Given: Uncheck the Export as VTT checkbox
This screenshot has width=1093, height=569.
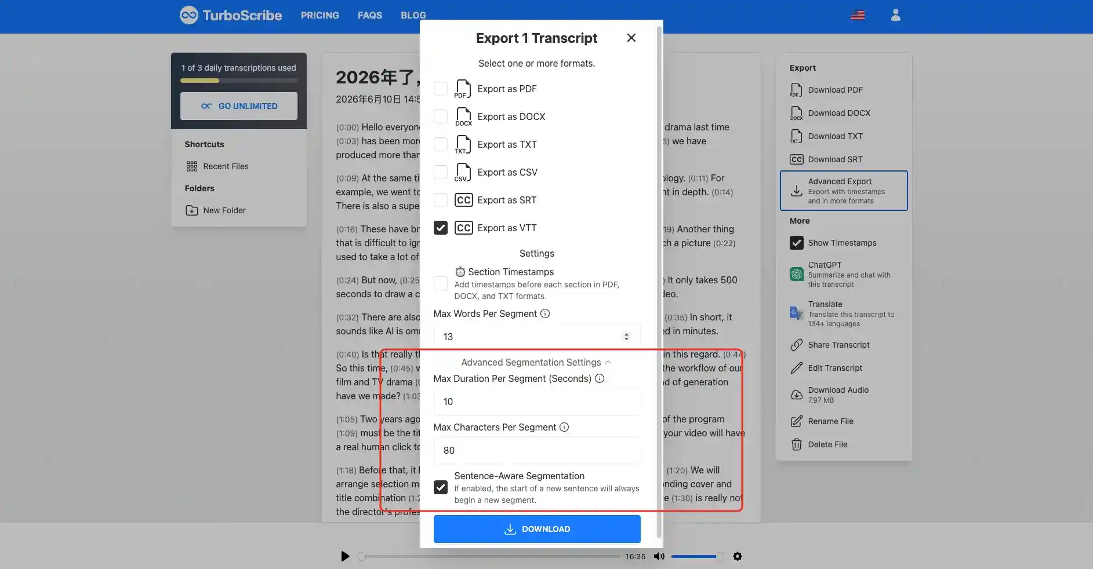Looking at the screenshot, I should point(441,228).
